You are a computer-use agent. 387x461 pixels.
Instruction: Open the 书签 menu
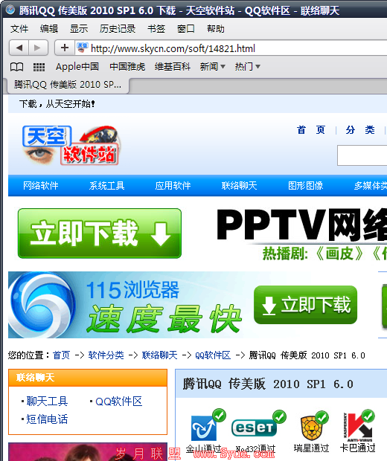point(156,29)
